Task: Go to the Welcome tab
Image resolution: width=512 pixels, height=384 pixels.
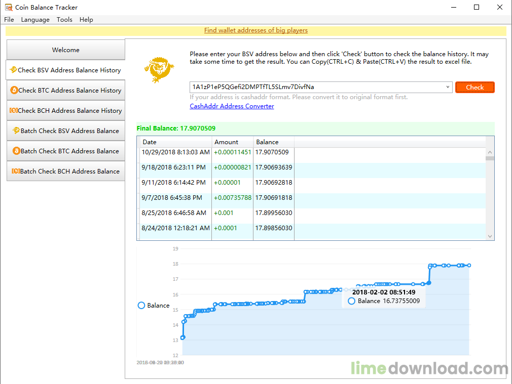Action: pyautogui.click(x=65, y=50)
